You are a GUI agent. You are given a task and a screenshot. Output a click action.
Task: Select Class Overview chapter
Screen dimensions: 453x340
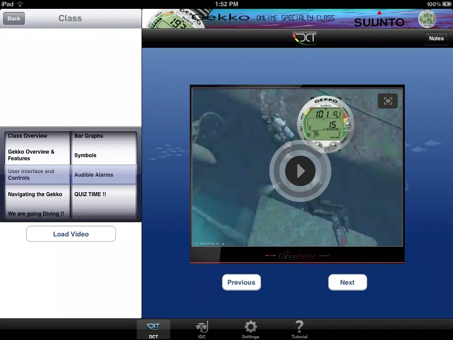point(27,136)
